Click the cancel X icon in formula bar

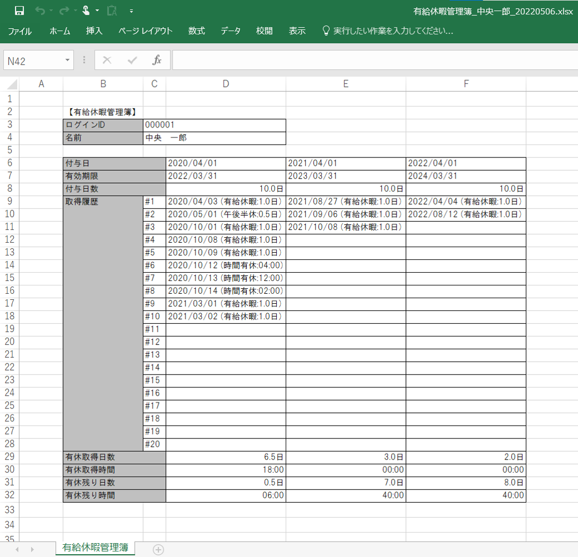tap(107, 60)
